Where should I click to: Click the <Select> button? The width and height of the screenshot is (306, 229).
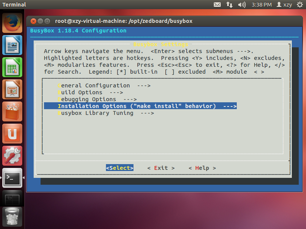pos(120,168)
